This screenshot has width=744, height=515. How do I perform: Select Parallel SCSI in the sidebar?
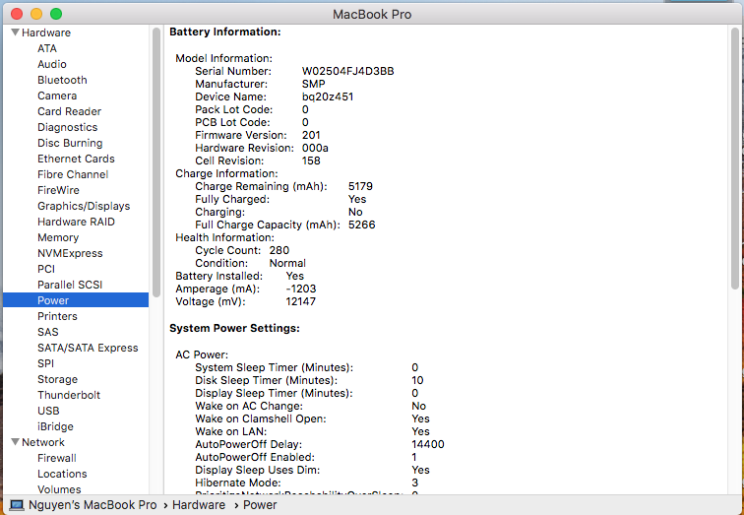tap(70, 285)
